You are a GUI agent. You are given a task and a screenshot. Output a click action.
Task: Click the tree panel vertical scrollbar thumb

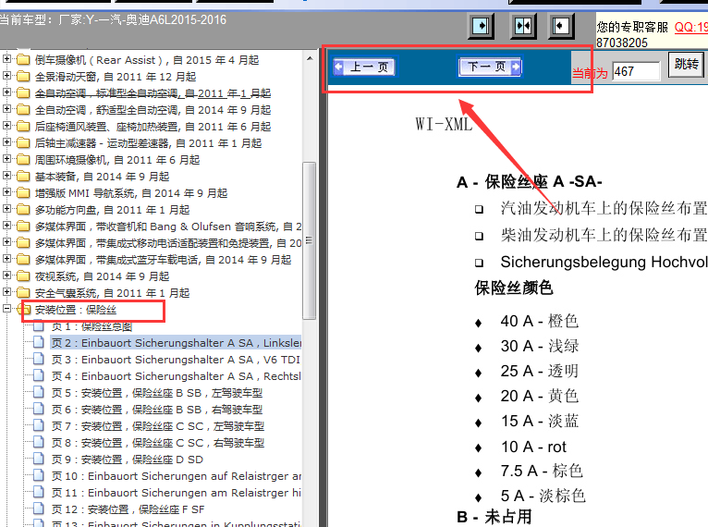[x=310, y=239]
